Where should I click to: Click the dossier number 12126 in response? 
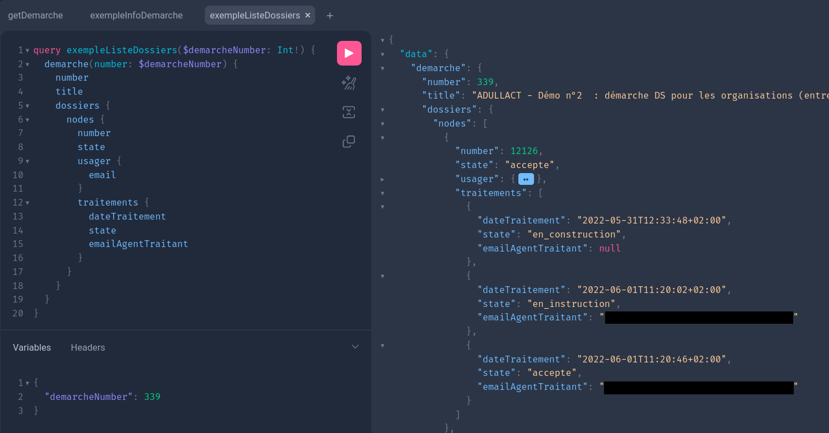coord(524,151)
